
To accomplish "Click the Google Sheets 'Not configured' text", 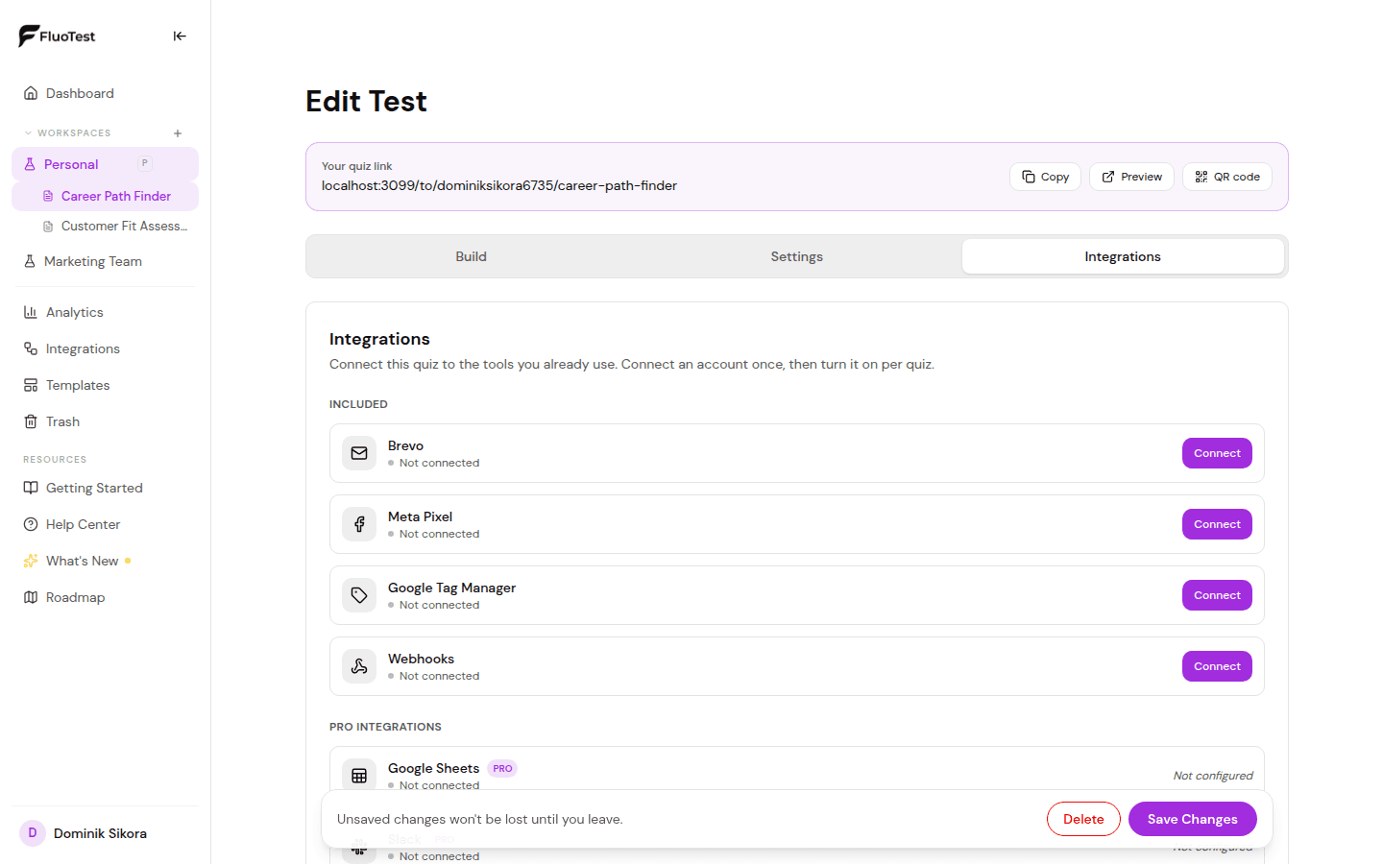I will point(1213,776).
